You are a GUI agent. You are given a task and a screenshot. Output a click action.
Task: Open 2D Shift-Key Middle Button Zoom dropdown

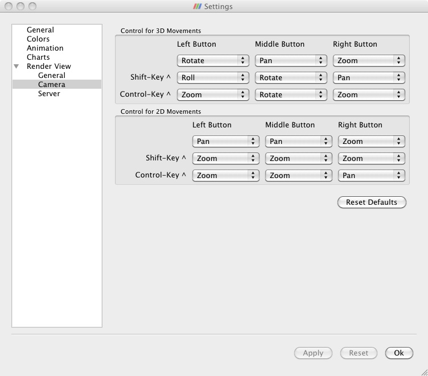point(299,159)
